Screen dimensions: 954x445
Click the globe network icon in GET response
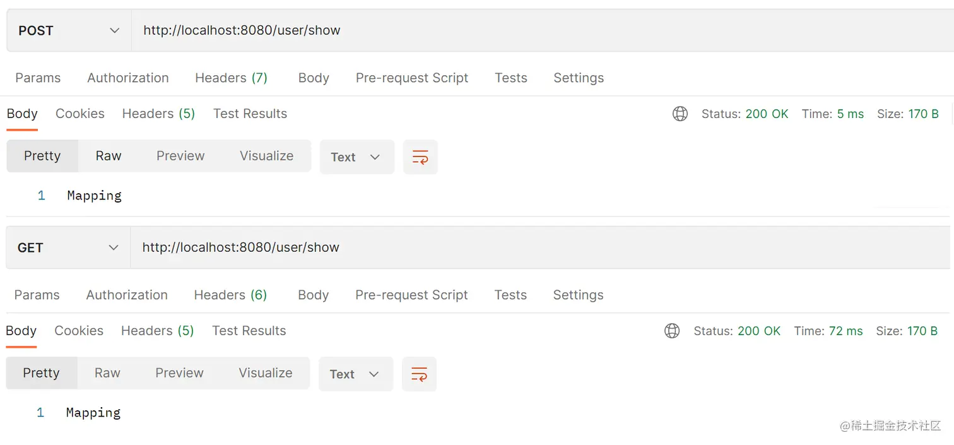click(x=672, y=331)
